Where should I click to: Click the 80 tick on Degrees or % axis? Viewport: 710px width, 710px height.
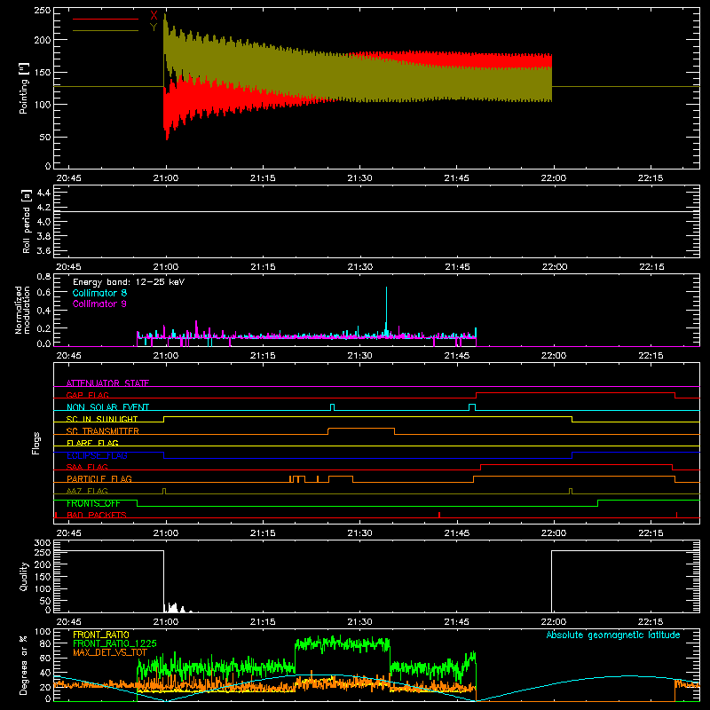[x=45, y=643]
